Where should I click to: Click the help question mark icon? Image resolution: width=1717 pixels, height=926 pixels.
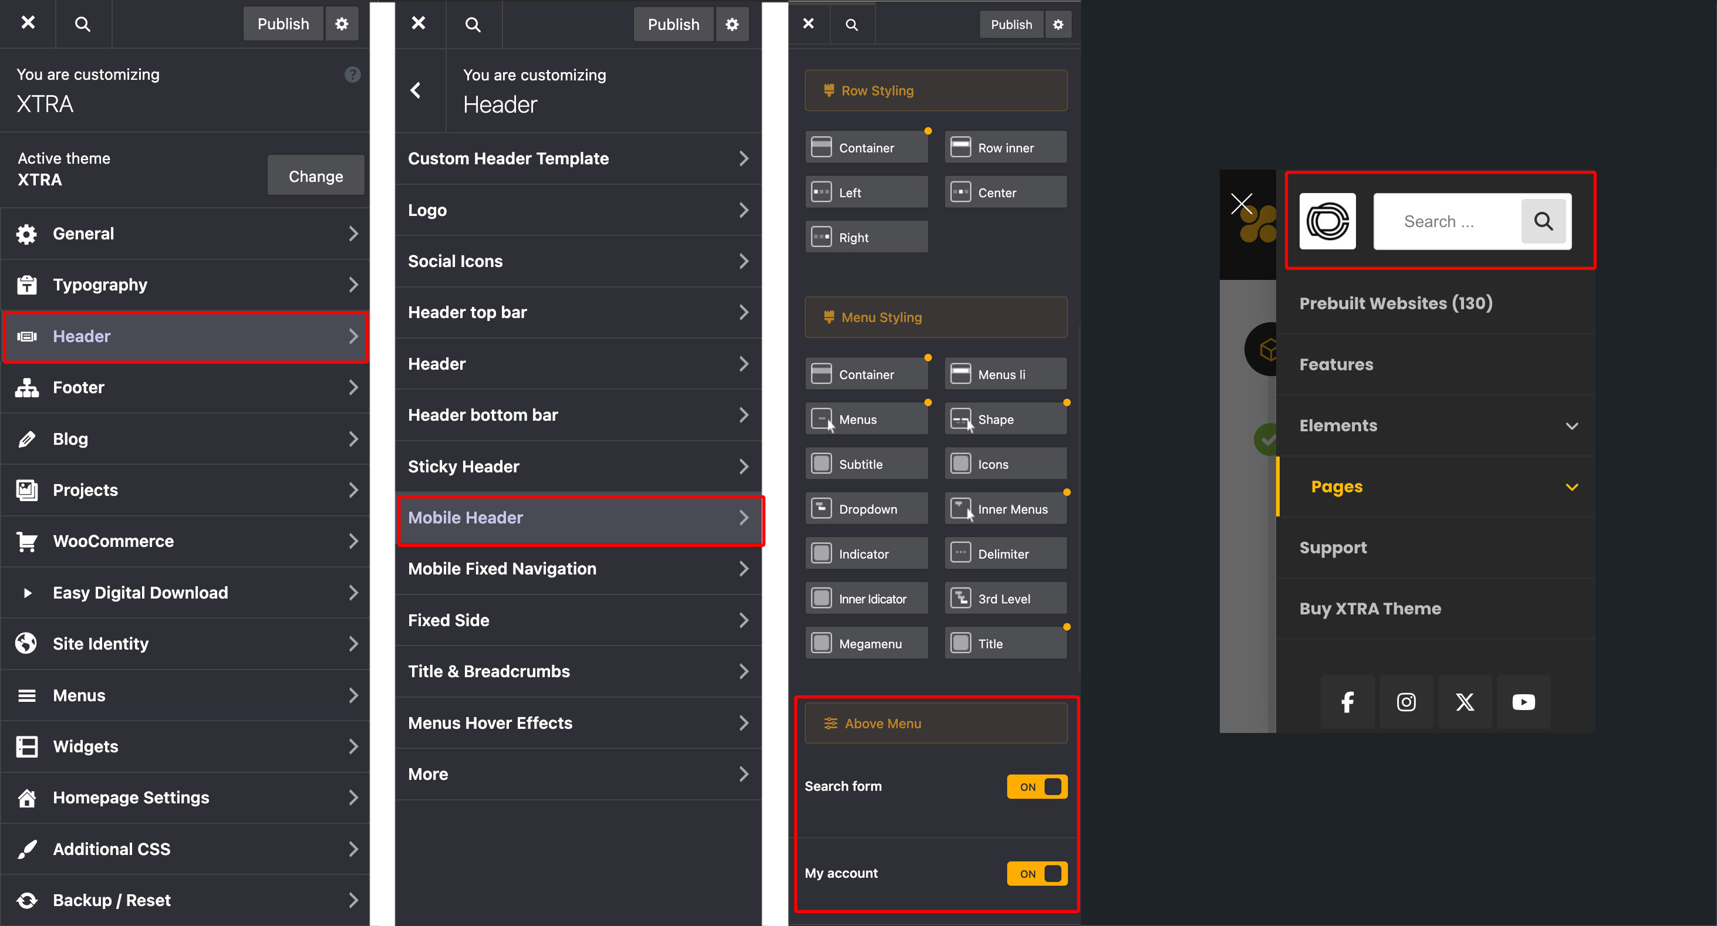[352, 75]
